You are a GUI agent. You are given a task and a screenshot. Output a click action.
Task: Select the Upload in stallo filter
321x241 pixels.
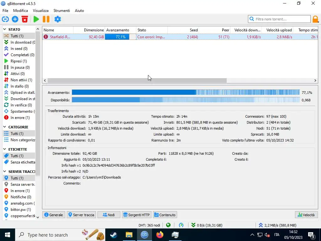[19, 93]
